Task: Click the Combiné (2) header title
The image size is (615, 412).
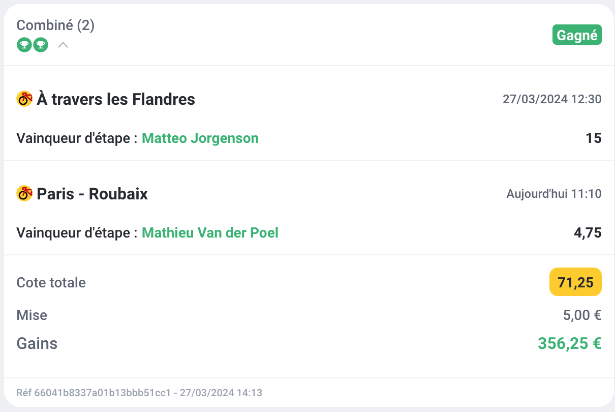Action: (x=55, y=25)
